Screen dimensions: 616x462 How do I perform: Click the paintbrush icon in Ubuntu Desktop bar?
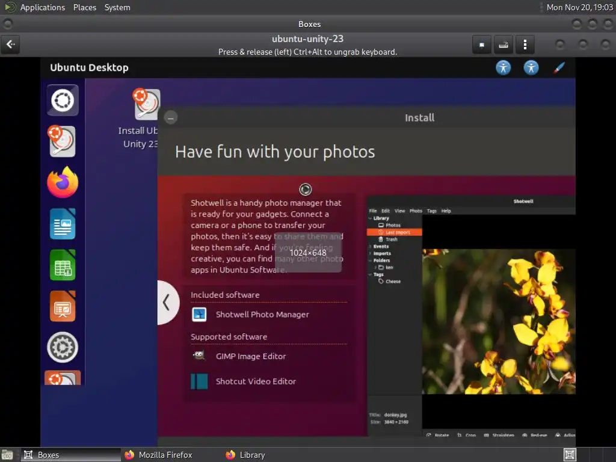tap(559, 67)
